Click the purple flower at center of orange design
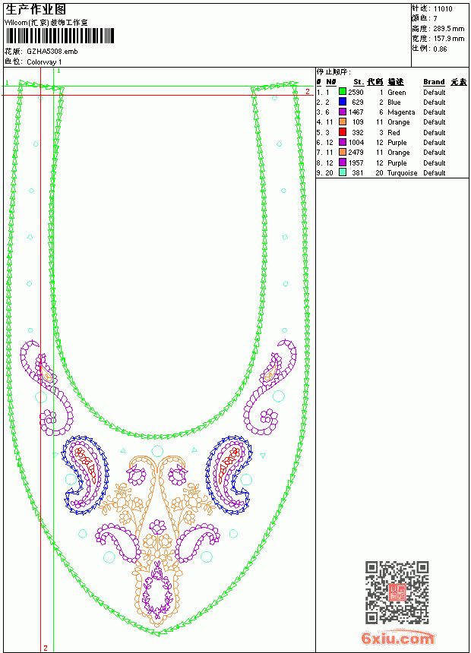The width and height of the screenshot is (471, 653). click(157, 527)
